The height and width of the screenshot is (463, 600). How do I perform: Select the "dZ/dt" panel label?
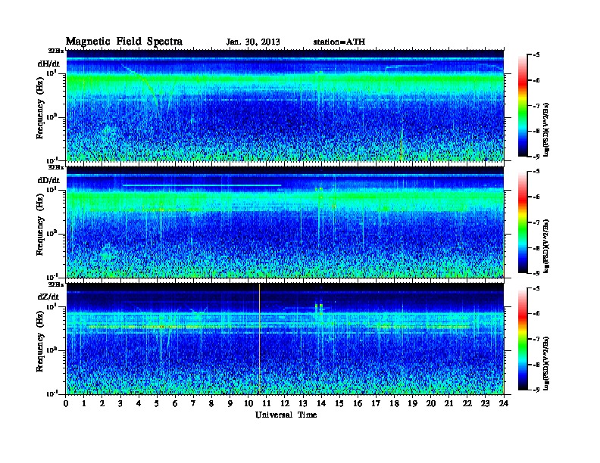point(48,297)
